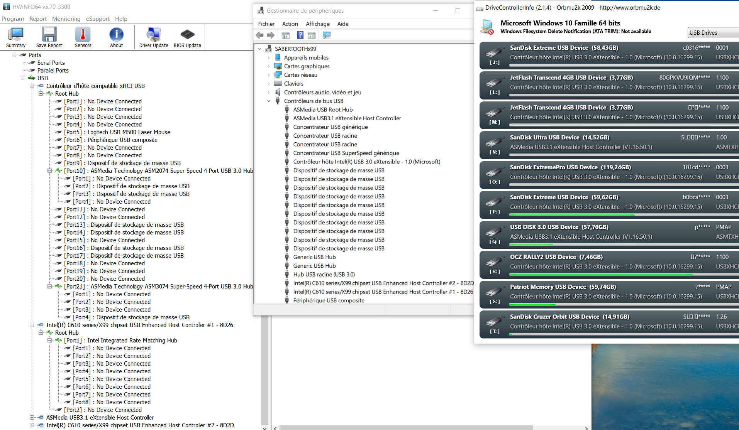Click the HWiNFO64 title bar app icon
The width and height of the screenshot is (739, 430).
pos(7,7)
